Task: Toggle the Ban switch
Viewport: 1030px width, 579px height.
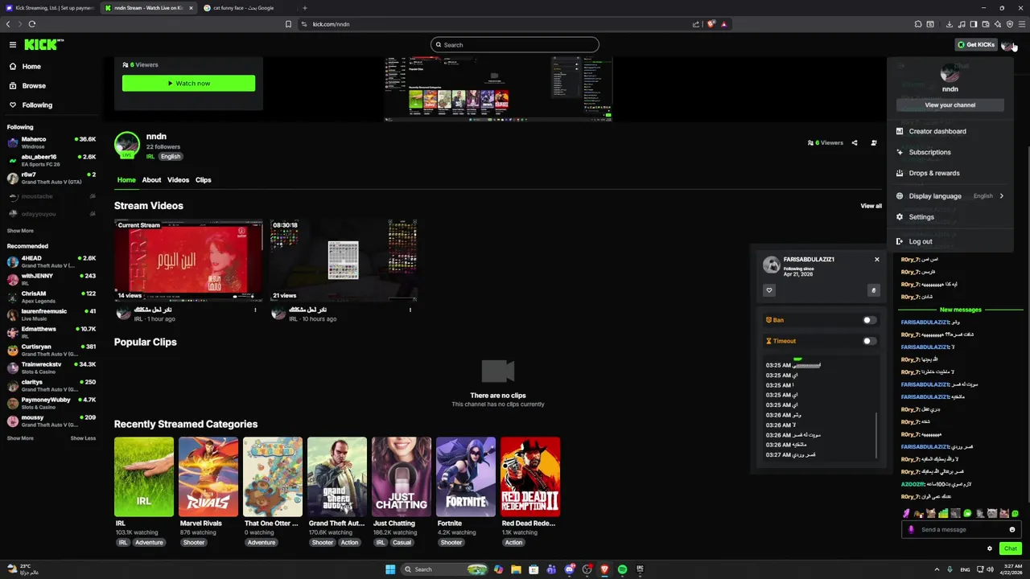Action: 869,320
